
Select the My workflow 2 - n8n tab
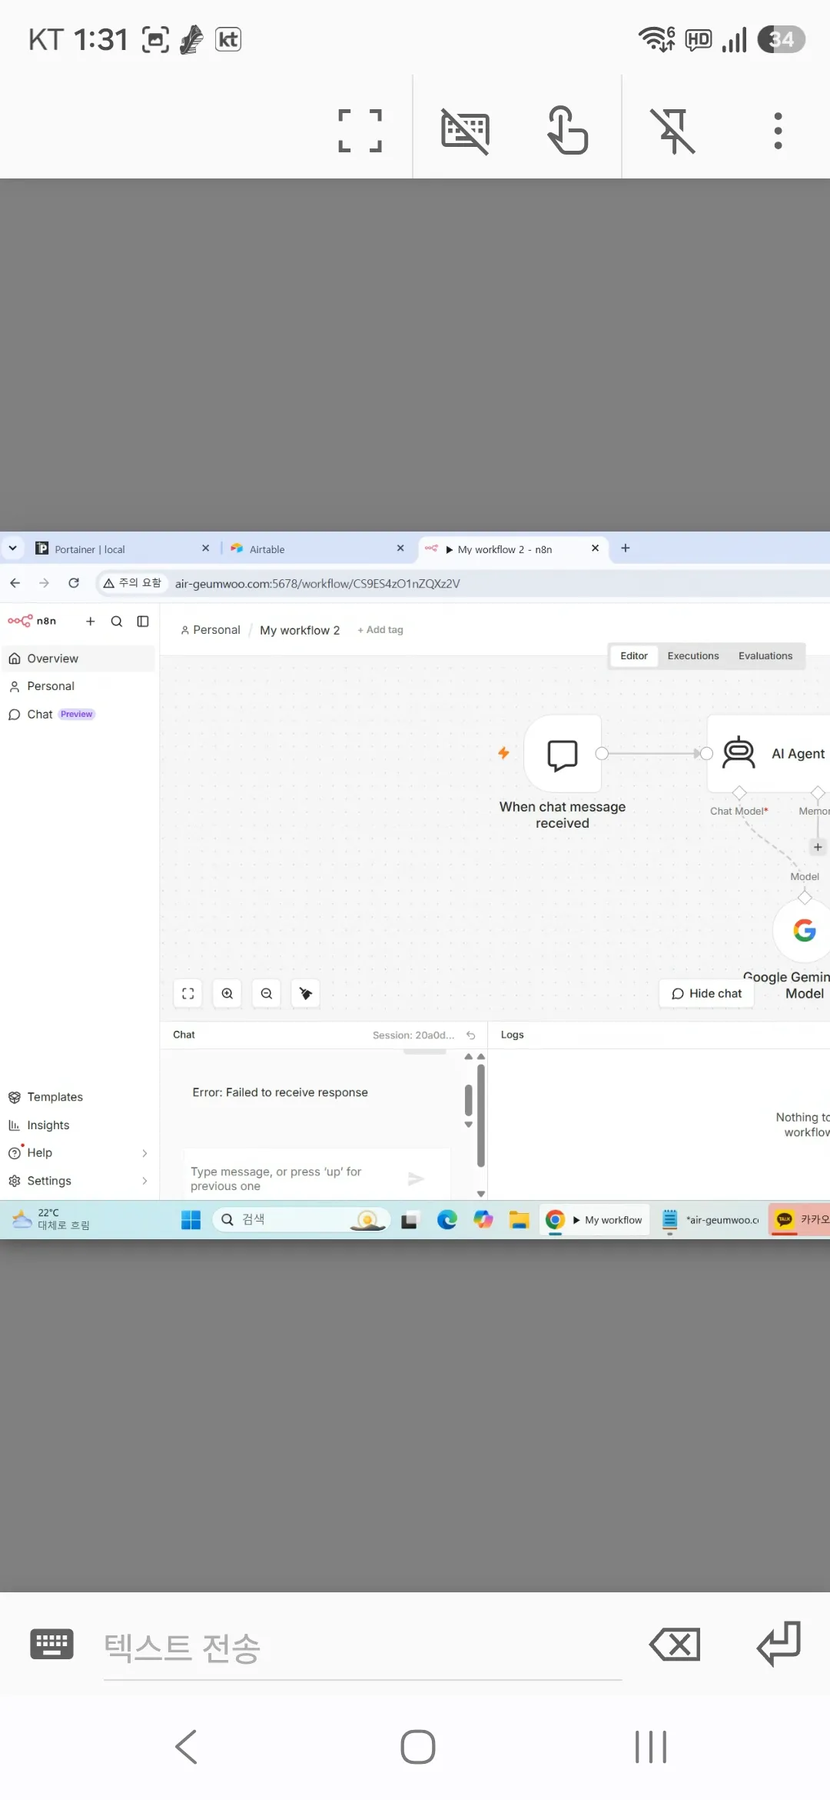(503, 549)
